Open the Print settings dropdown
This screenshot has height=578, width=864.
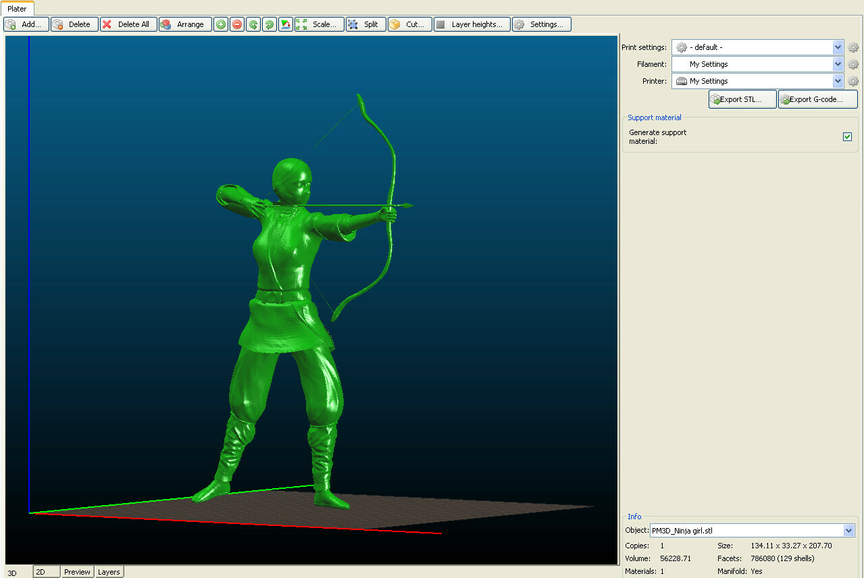click(837, 47)
